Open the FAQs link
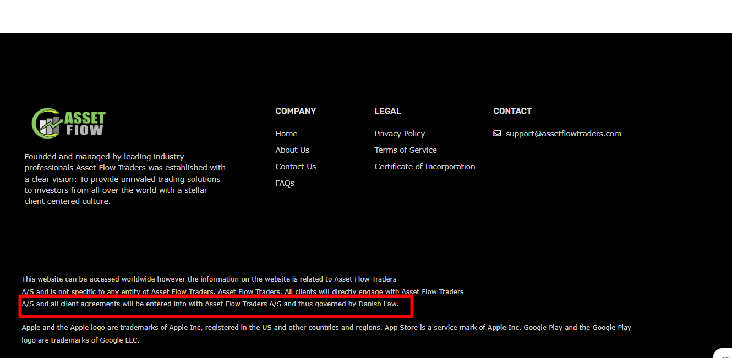This screenshot has height=358, width=732. point(285,183)
